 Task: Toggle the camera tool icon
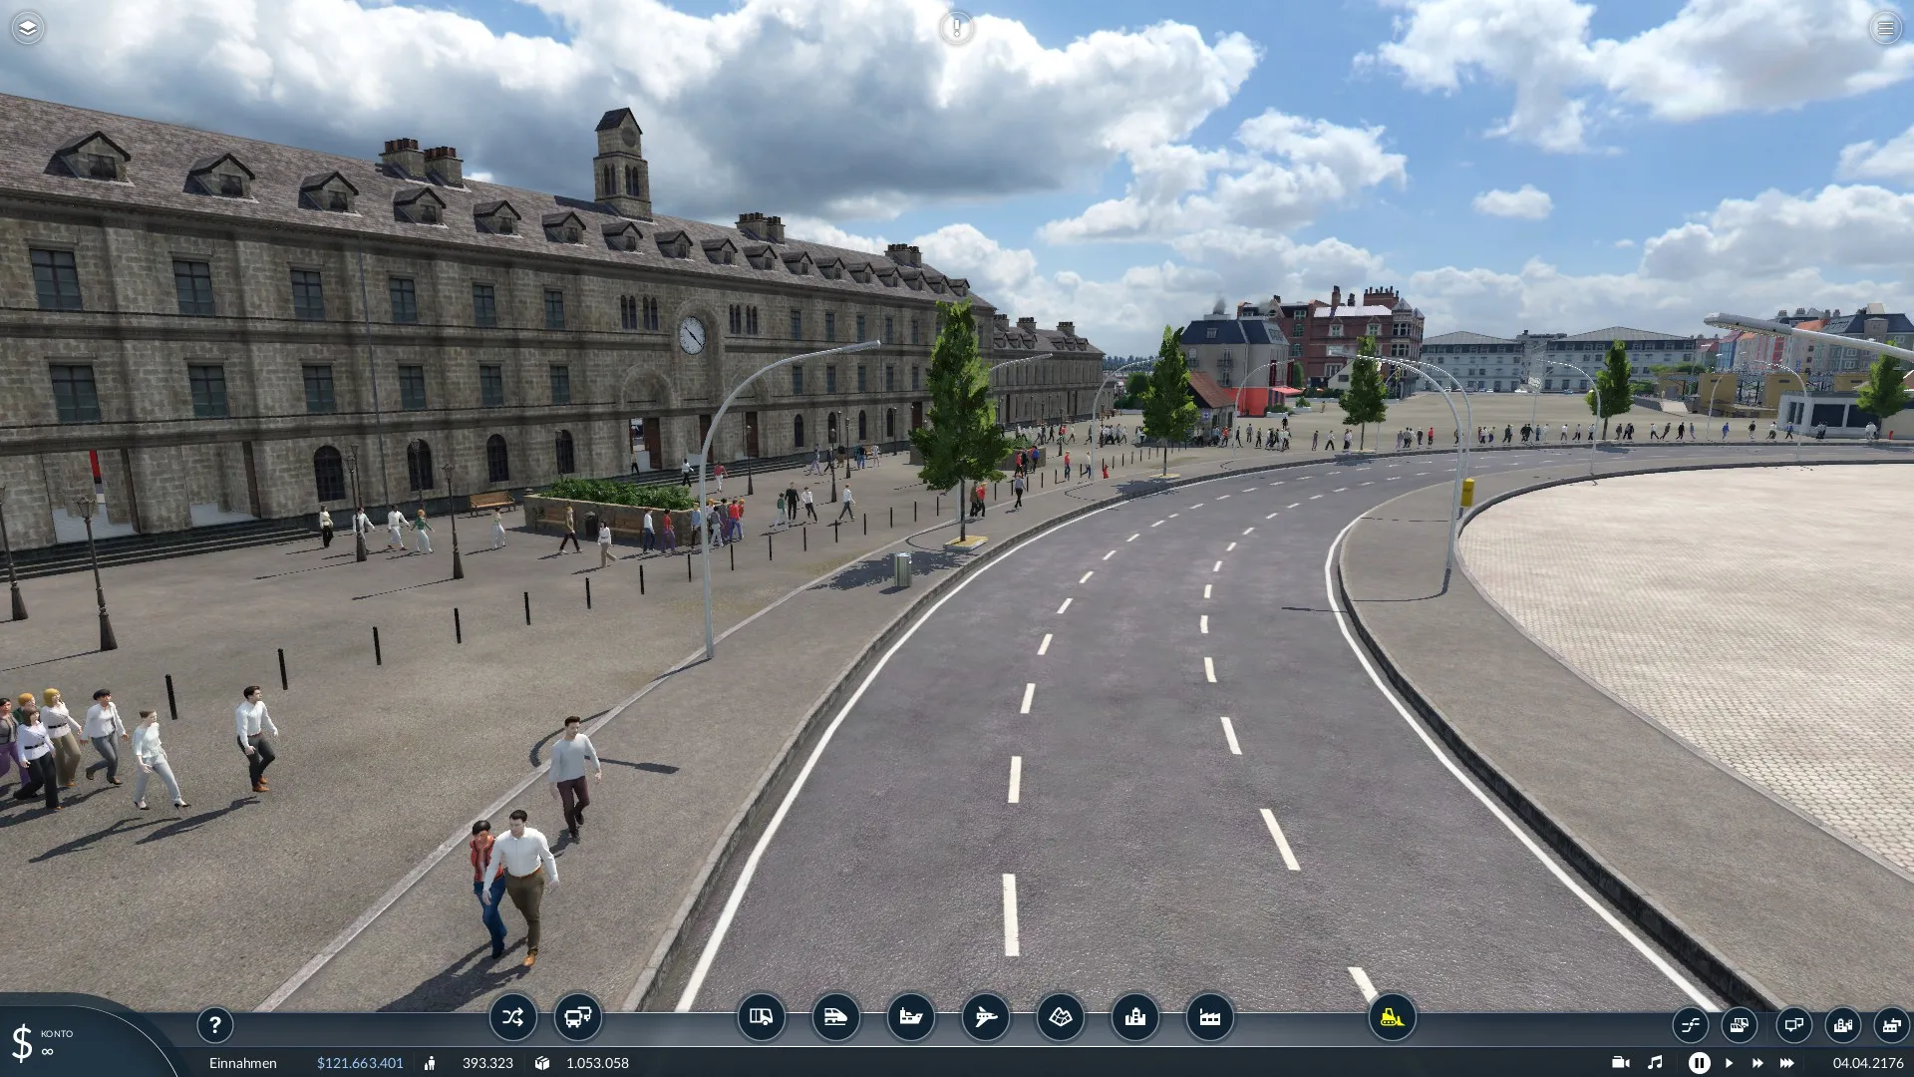point(1620,1063)
